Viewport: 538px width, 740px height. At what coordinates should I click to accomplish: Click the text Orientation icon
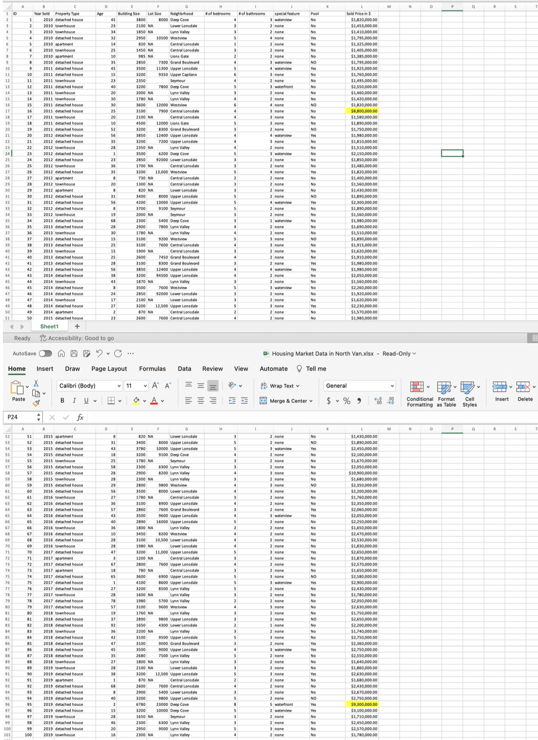point(233,386)
